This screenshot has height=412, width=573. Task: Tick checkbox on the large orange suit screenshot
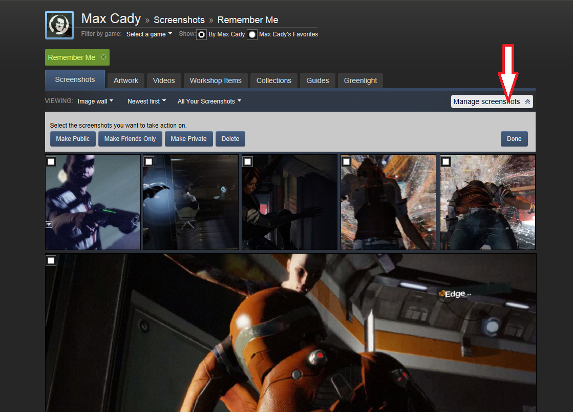pos(51,260)
